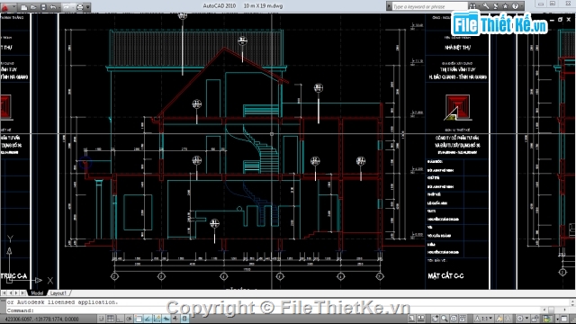Open the dropdown arrow beside application button
Screen dimensions: 576x324
14,6
